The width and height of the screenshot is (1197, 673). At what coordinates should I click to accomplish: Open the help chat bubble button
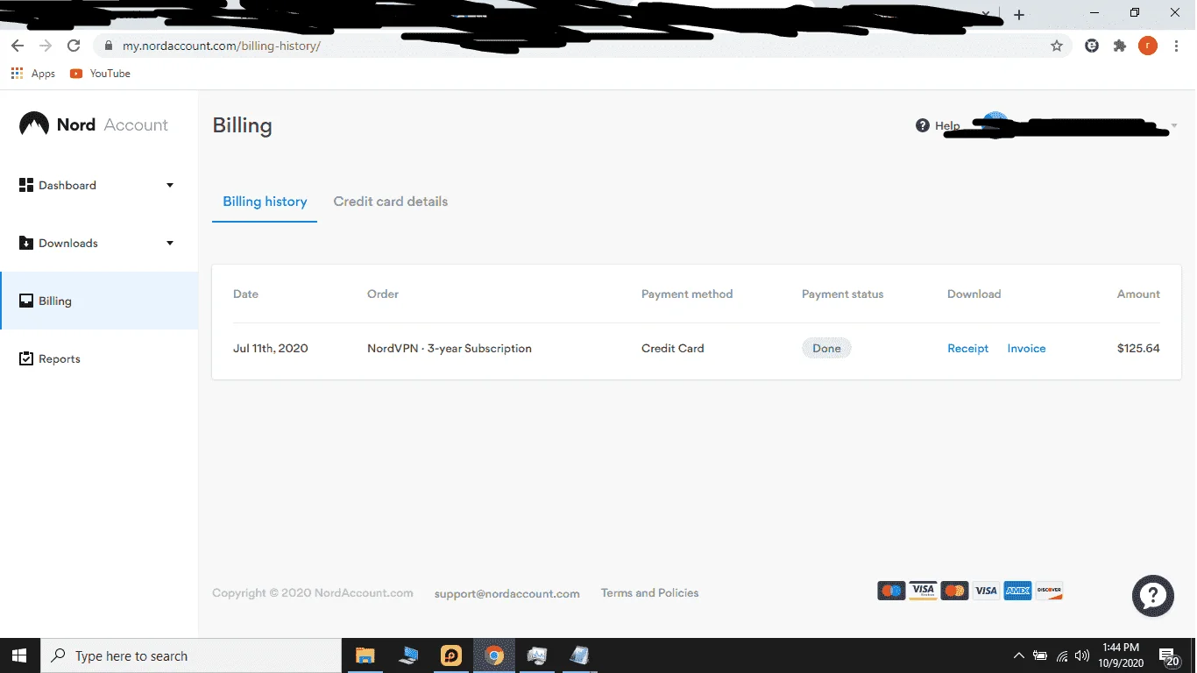[1152, 596]
